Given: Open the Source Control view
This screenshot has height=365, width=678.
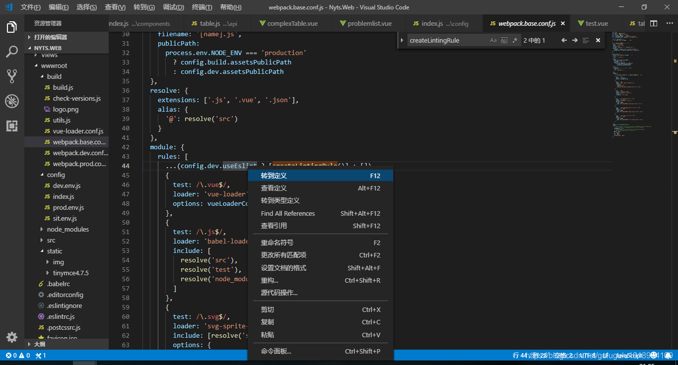Looking at the screenshot, I should click(x=12, y=76).
